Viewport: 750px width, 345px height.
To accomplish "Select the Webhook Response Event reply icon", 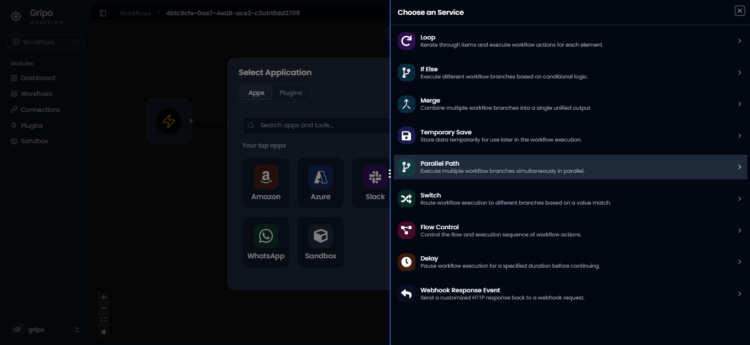I will [x=407, y=293].
